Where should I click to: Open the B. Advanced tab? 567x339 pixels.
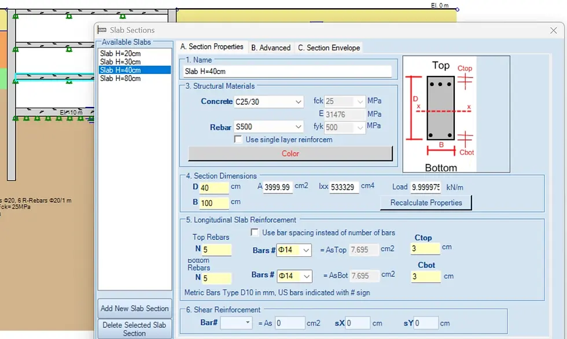pyautogui.click(x=271, y=47)
